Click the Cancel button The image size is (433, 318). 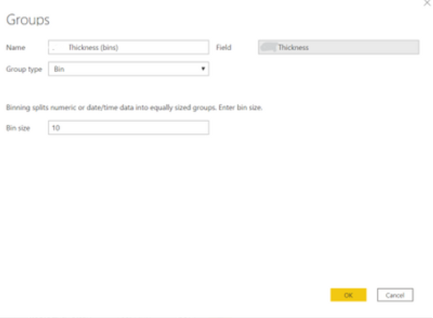395,295
